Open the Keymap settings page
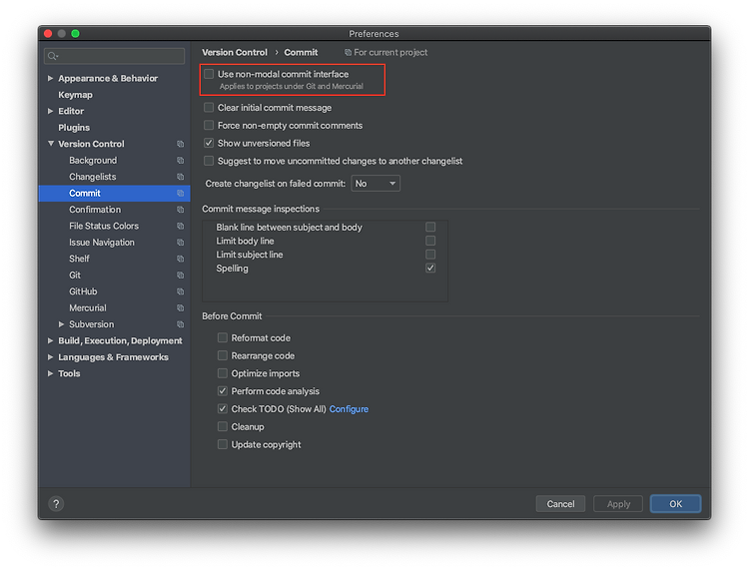749x570 pixels. 75,95
